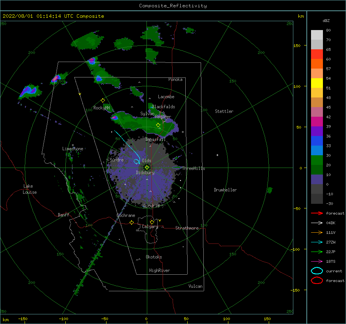346x324 pixels.
Task: Click the asterisk marker east of RedDeer
Action: (x=183, y=132)
